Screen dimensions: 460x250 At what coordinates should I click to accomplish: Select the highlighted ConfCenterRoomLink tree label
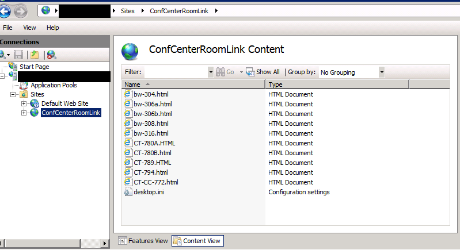click(71, 113)
